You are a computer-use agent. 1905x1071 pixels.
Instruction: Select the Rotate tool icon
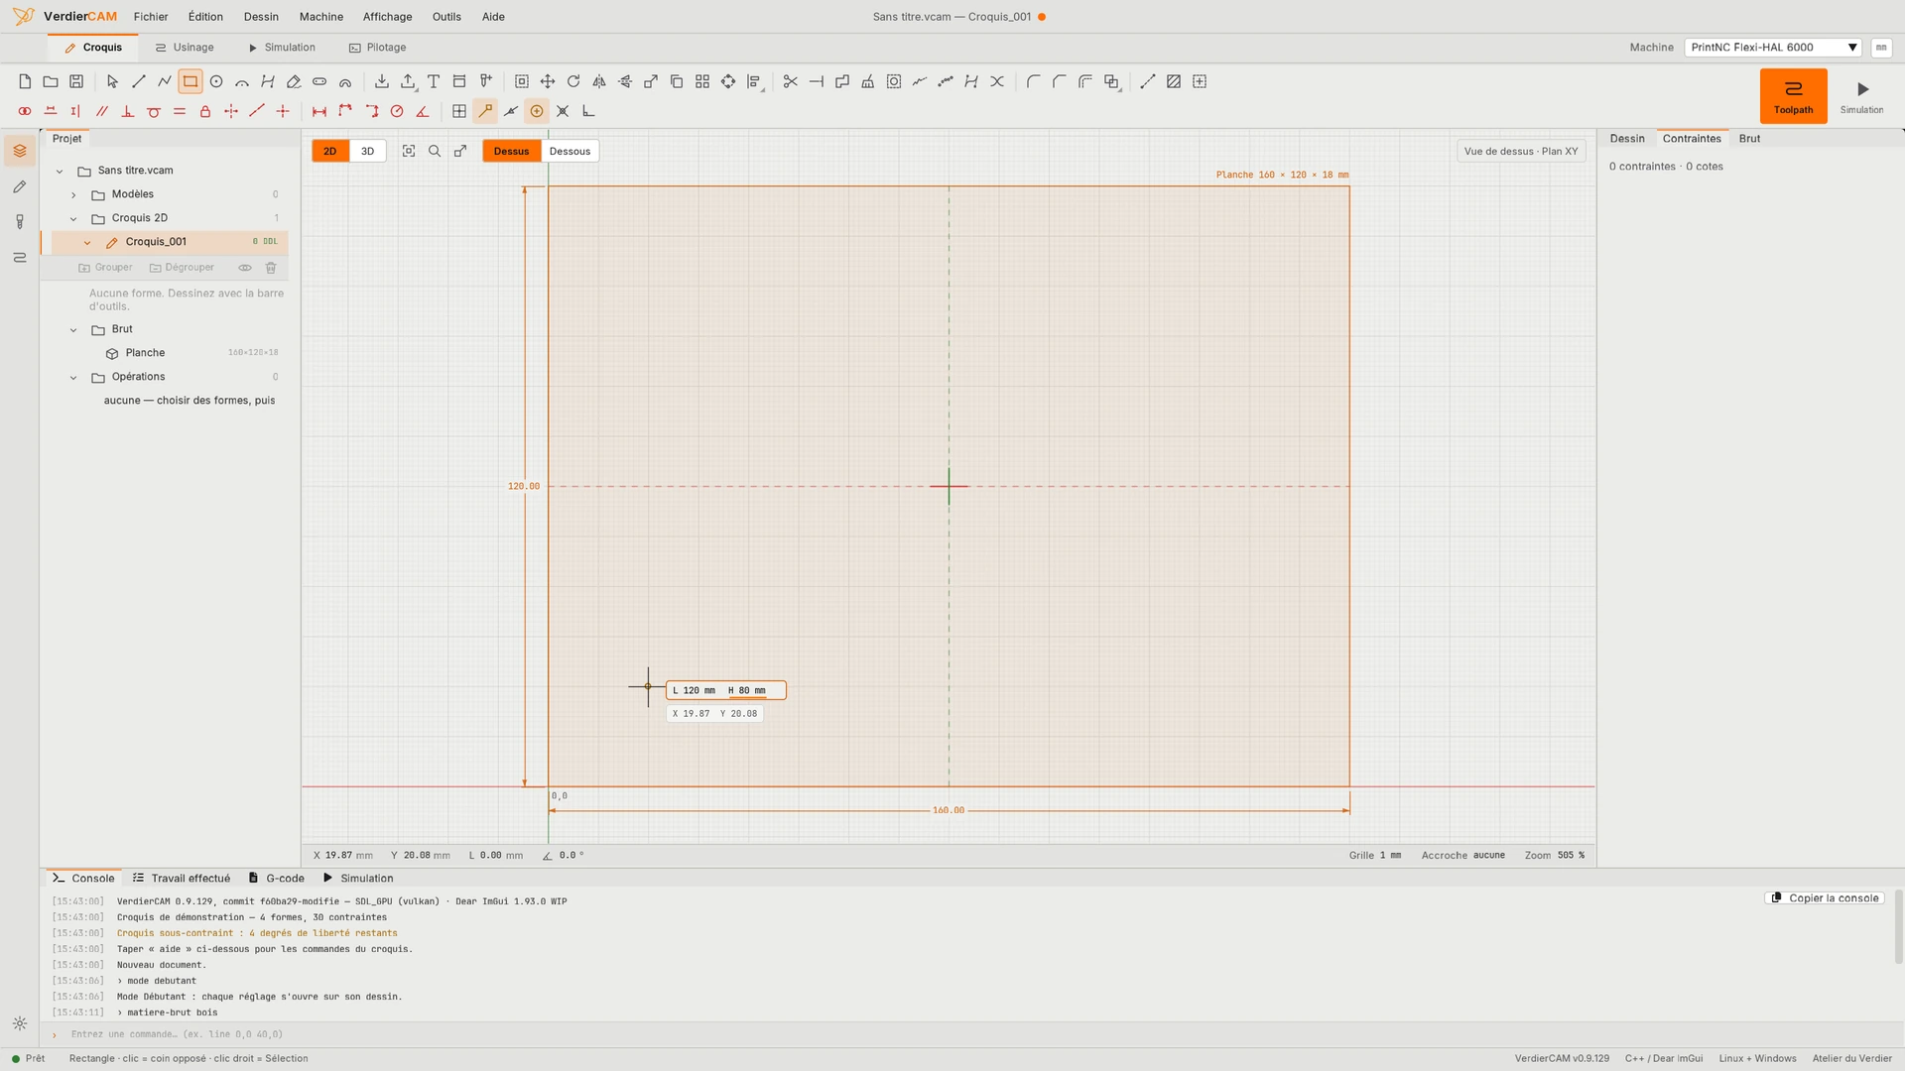point(573,81)
